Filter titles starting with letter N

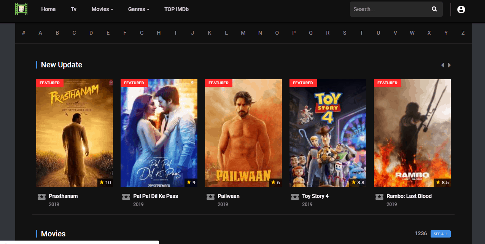[260, 33]
